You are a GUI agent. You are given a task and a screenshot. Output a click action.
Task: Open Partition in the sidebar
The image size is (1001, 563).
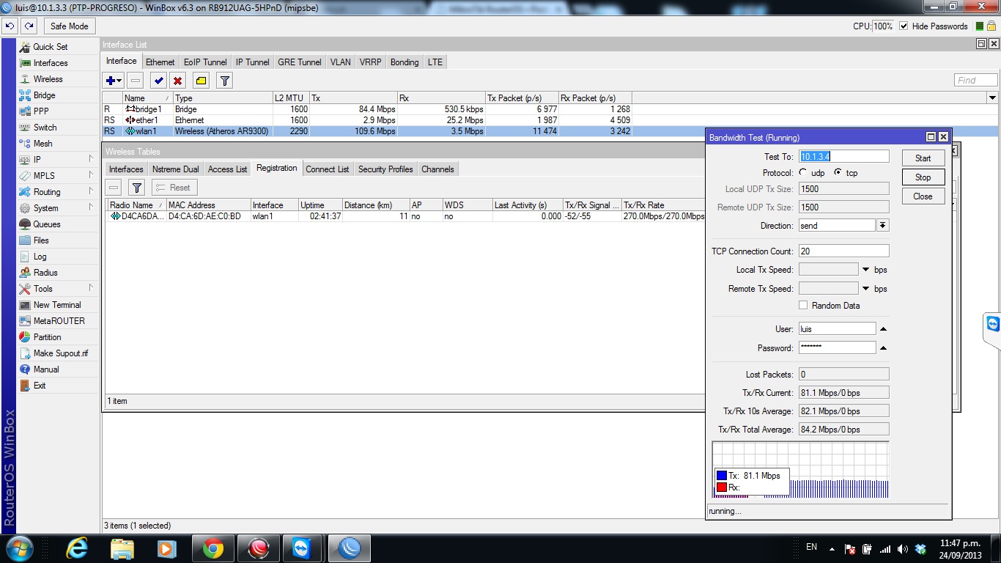(x=48, y=337)
